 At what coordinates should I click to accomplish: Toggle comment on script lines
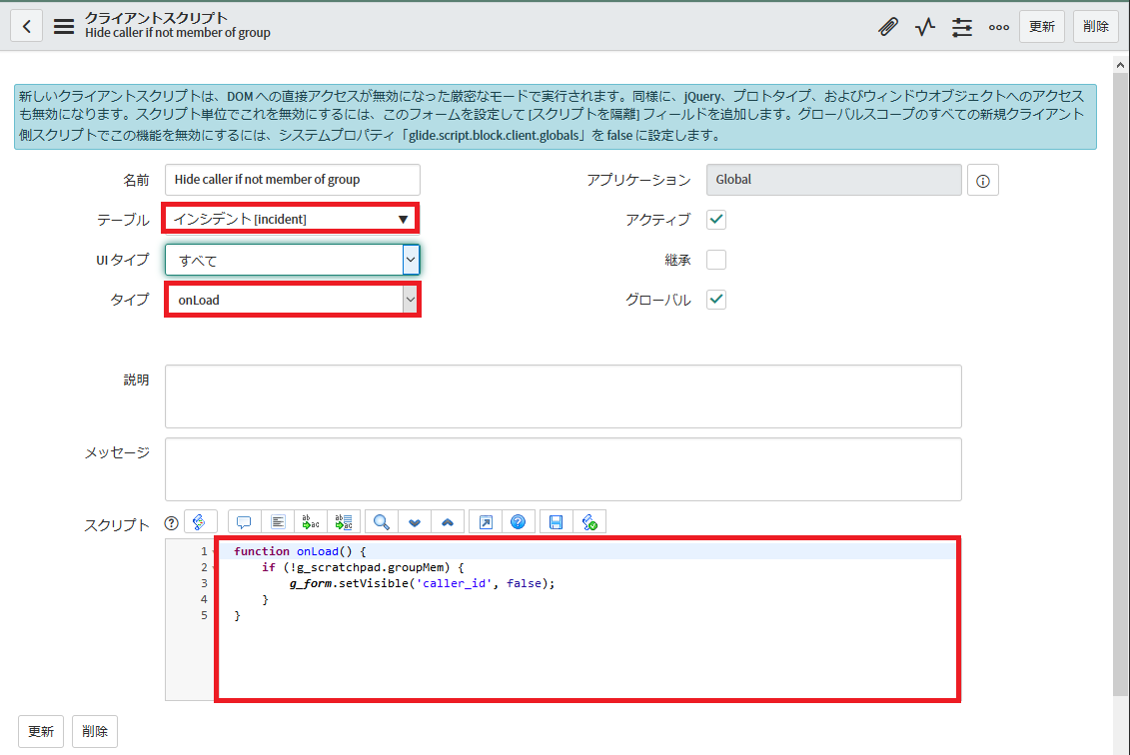(245, 521)
